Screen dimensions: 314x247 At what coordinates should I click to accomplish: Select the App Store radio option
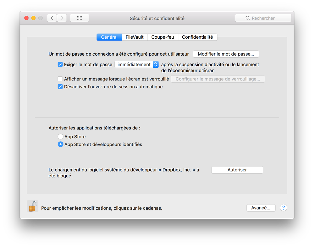pos(60,136)
